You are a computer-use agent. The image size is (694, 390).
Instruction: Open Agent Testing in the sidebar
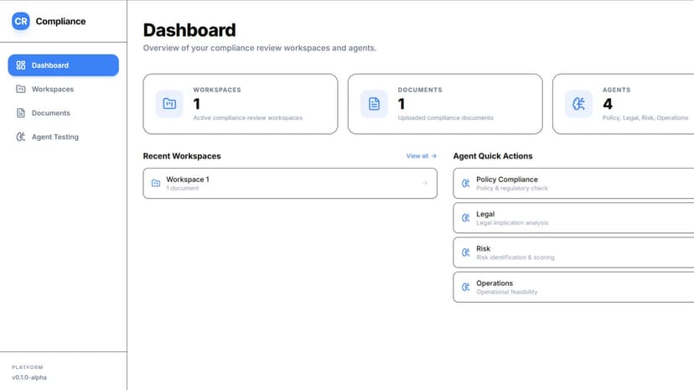pyautogui.click(x=64, y=137)
